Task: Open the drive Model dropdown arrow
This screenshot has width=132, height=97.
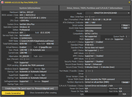Action: 129,13
